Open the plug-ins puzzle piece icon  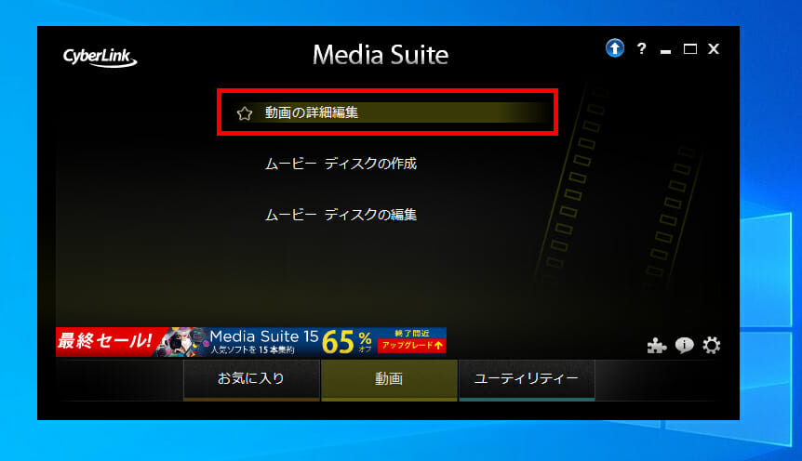coord(657,346)
